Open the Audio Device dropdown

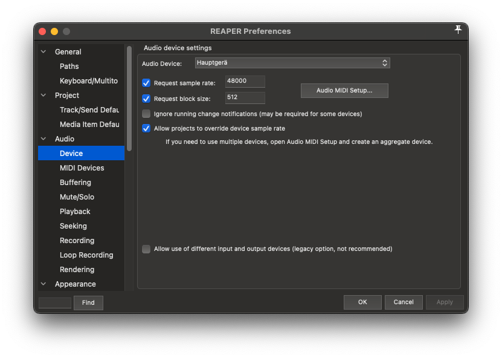point(292,63)
